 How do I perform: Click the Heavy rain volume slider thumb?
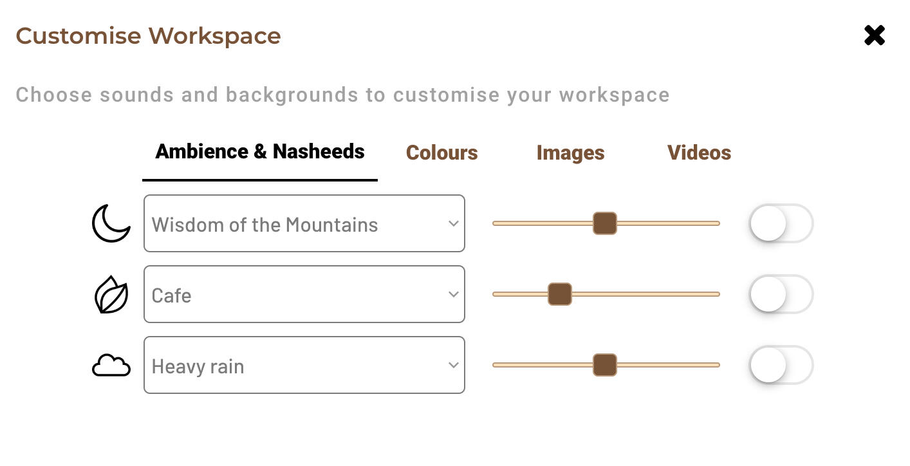pos(604,365)
